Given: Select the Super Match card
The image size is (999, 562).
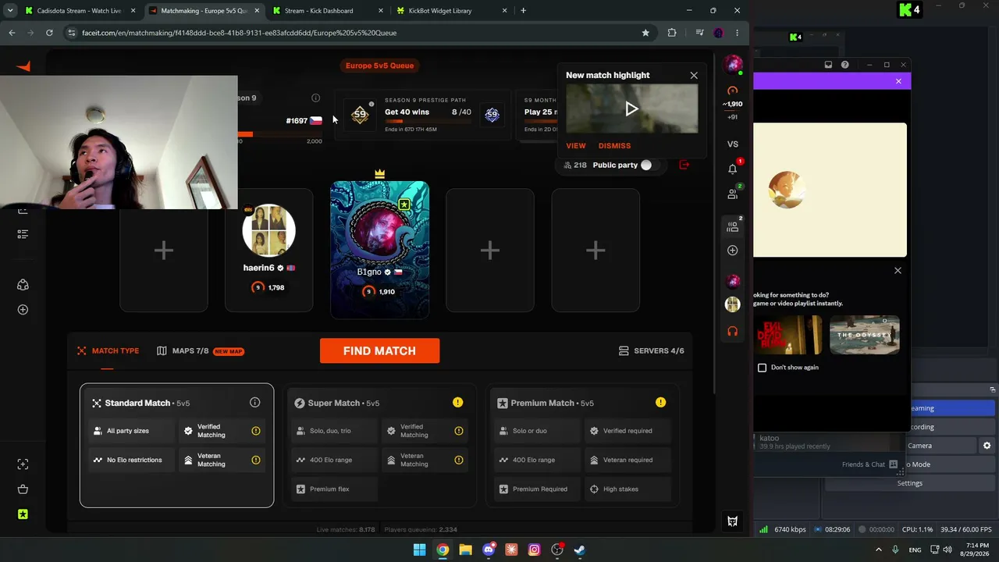Looking at the screenshot, I should [x=380, y=445].
